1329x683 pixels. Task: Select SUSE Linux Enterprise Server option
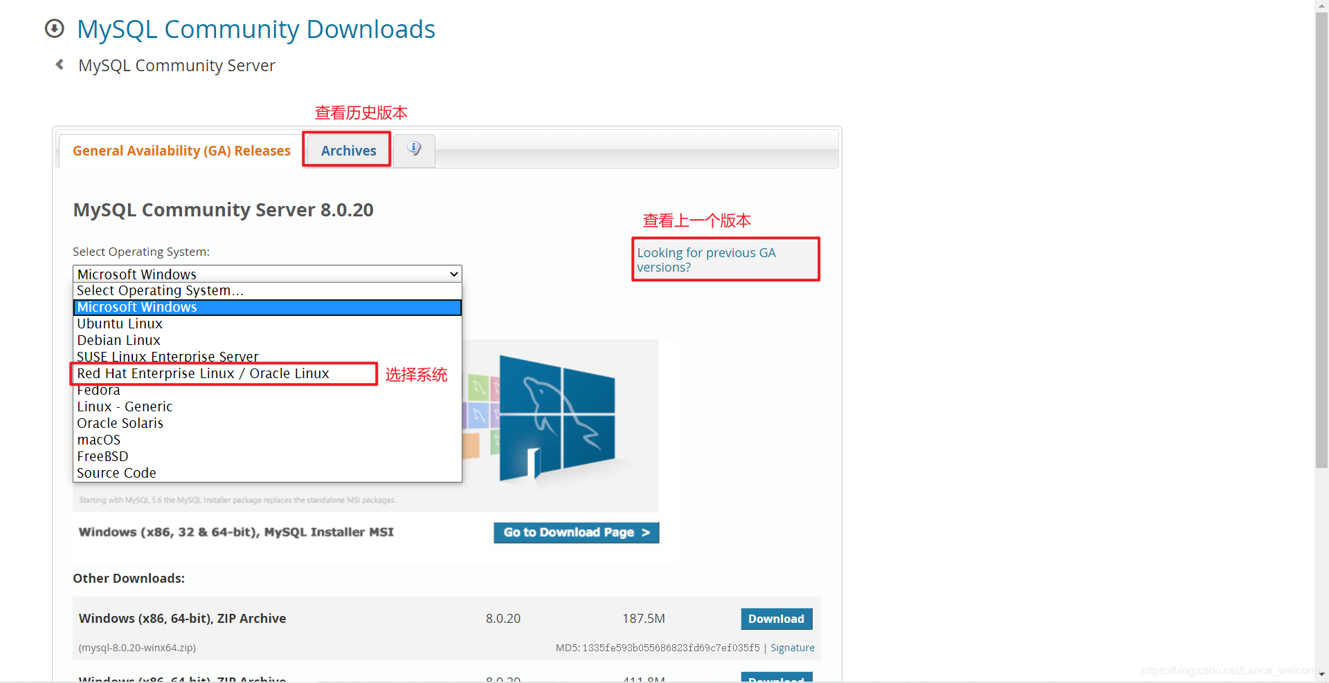coord(267,356)
